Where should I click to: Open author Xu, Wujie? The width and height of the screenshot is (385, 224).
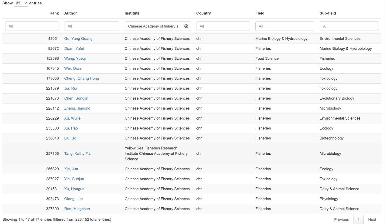point(72,118)
